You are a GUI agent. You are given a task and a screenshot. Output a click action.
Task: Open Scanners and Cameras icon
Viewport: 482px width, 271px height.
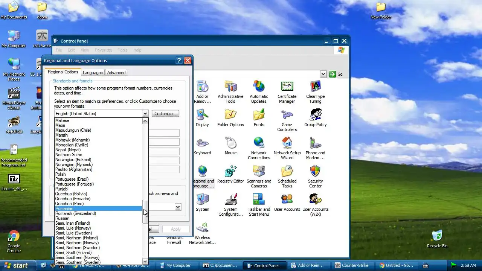[x=259, y=177]
